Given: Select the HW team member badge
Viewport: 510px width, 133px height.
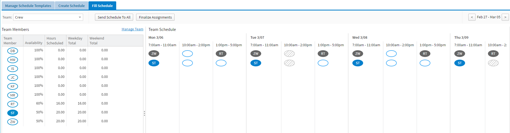Looking at the screenshot, I should point(13,60).
